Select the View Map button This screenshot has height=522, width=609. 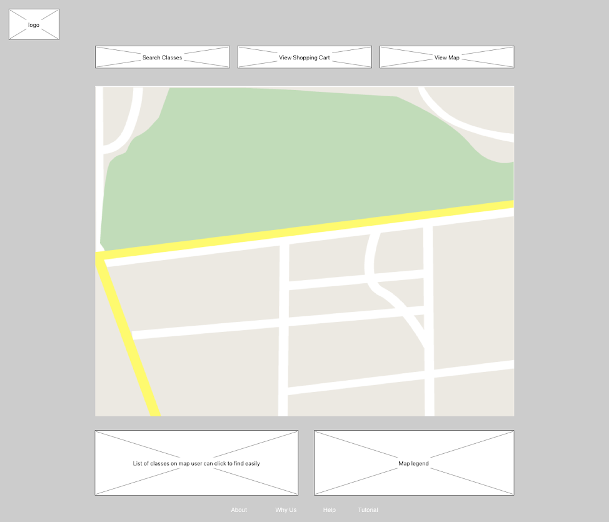pyautogui.click(x=446, y=57)
